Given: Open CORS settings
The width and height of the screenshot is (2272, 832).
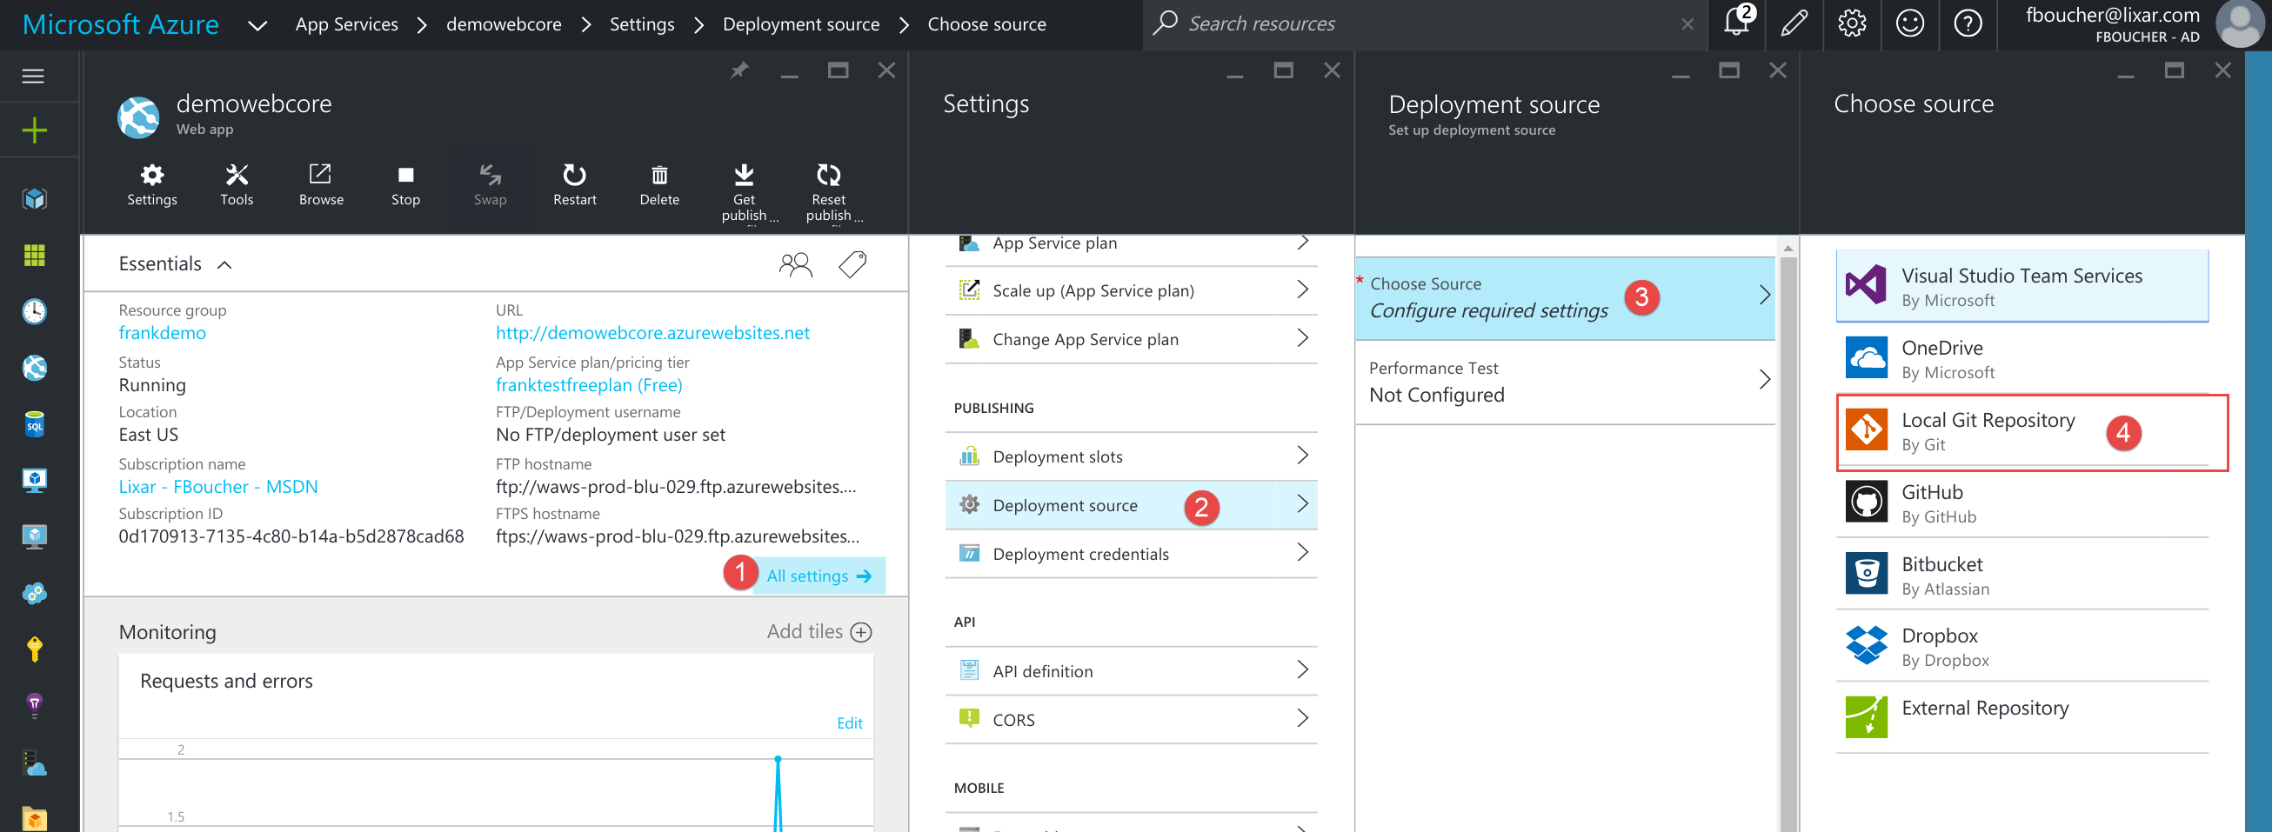Looking at the screenshot, I should click(x=1131, y=719).
